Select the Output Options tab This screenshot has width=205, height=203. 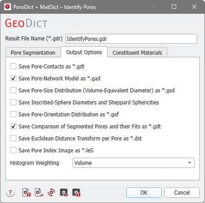coord(84,52)
